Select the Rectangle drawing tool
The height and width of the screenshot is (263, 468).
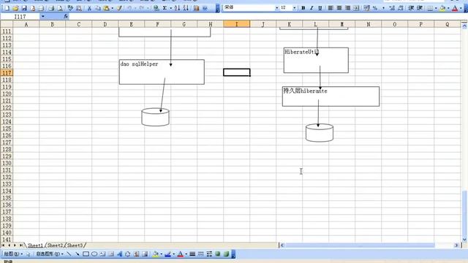point(86,254)
